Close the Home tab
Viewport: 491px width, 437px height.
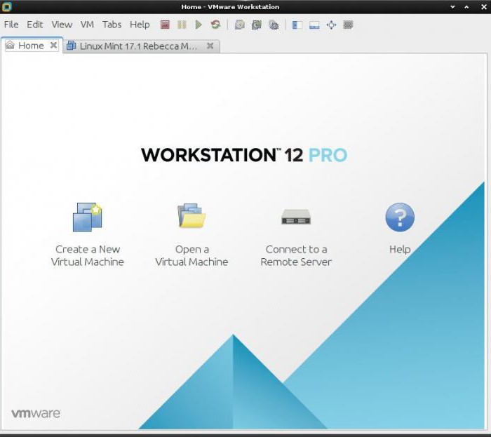(53, 46)
